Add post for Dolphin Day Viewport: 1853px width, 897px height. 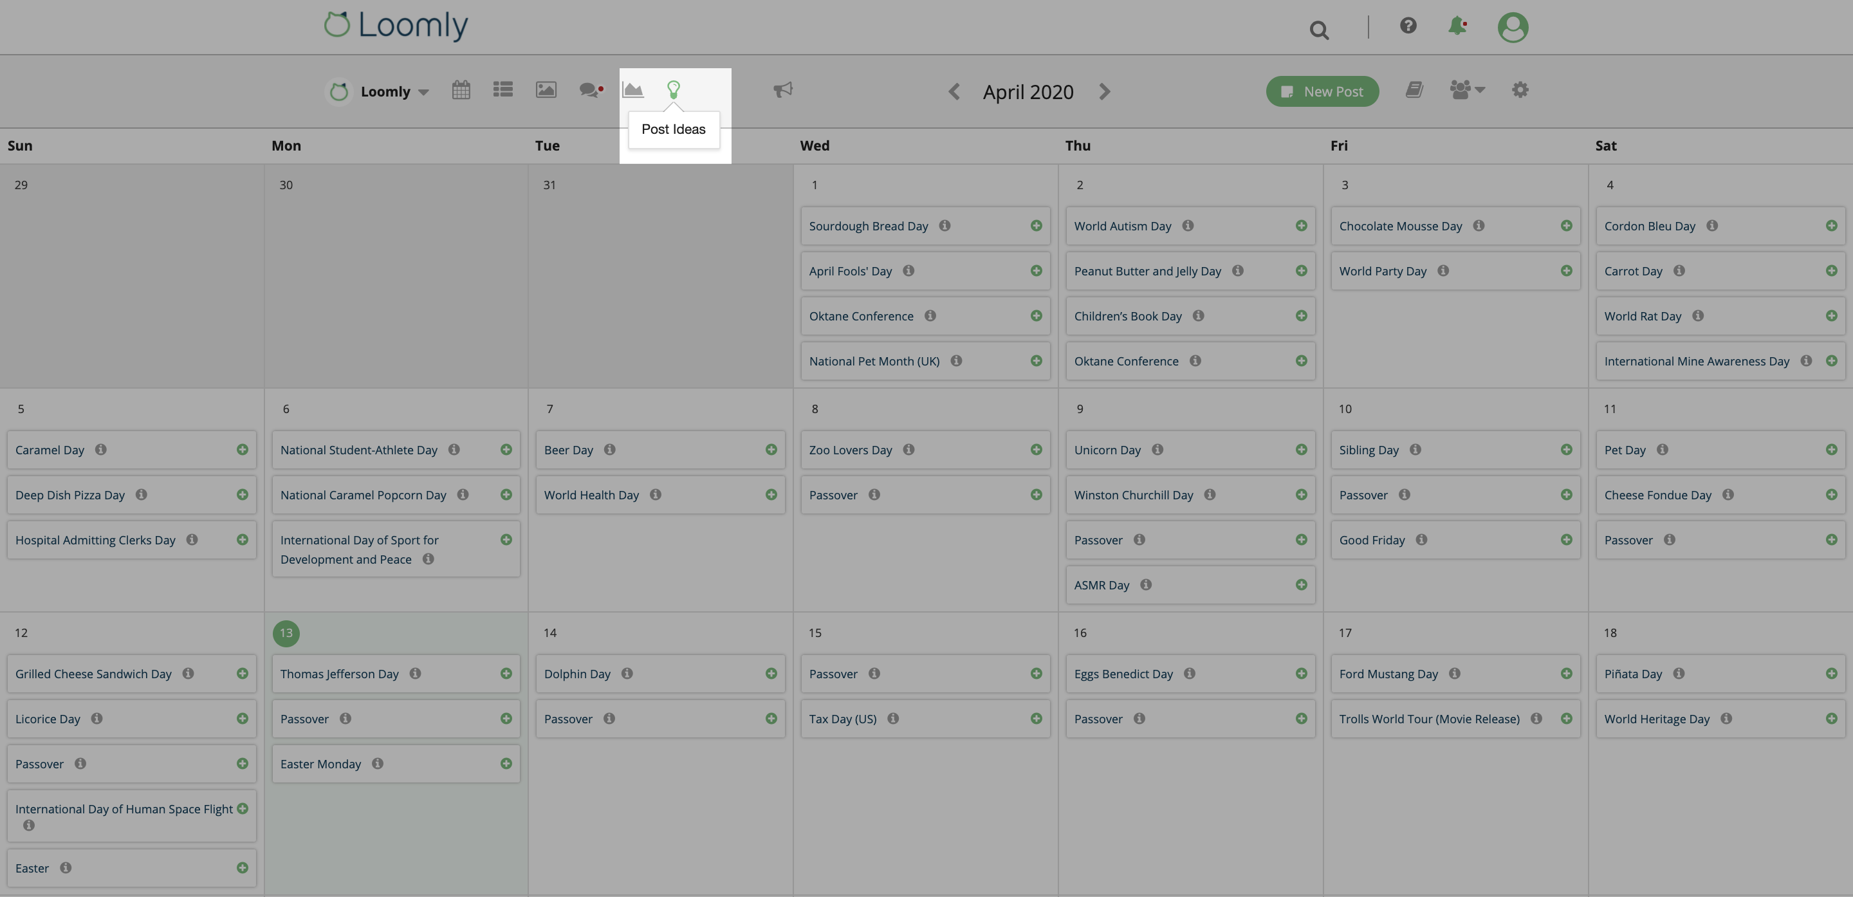pyautogui.click(x=771, y=674)
